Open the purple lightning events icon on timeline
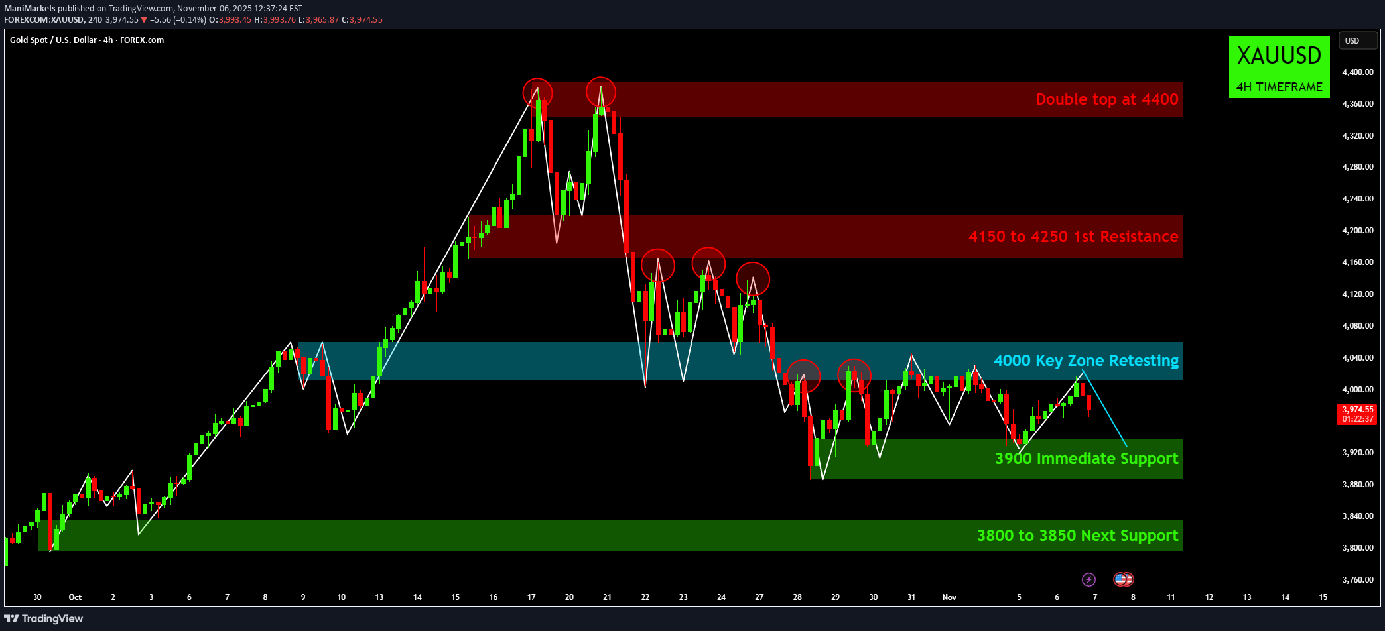Screen dimensions: 1385x631 point(1088,579)
